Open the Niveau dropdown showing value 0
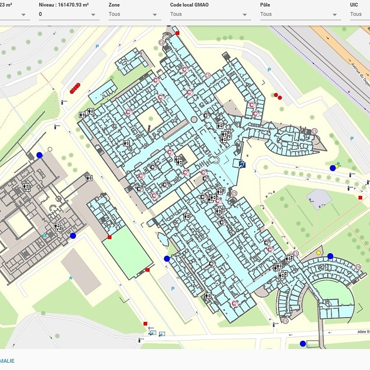The width and height of the screenshot is (370, 370). [x=69, y=14]
